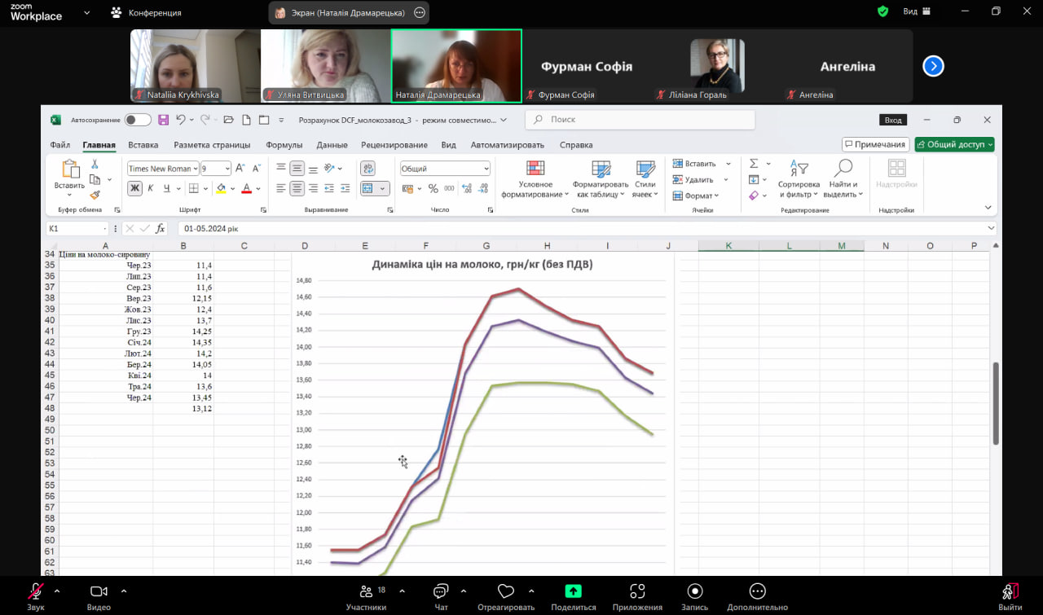Click the fx insert function icon

(x=161, y=229)
